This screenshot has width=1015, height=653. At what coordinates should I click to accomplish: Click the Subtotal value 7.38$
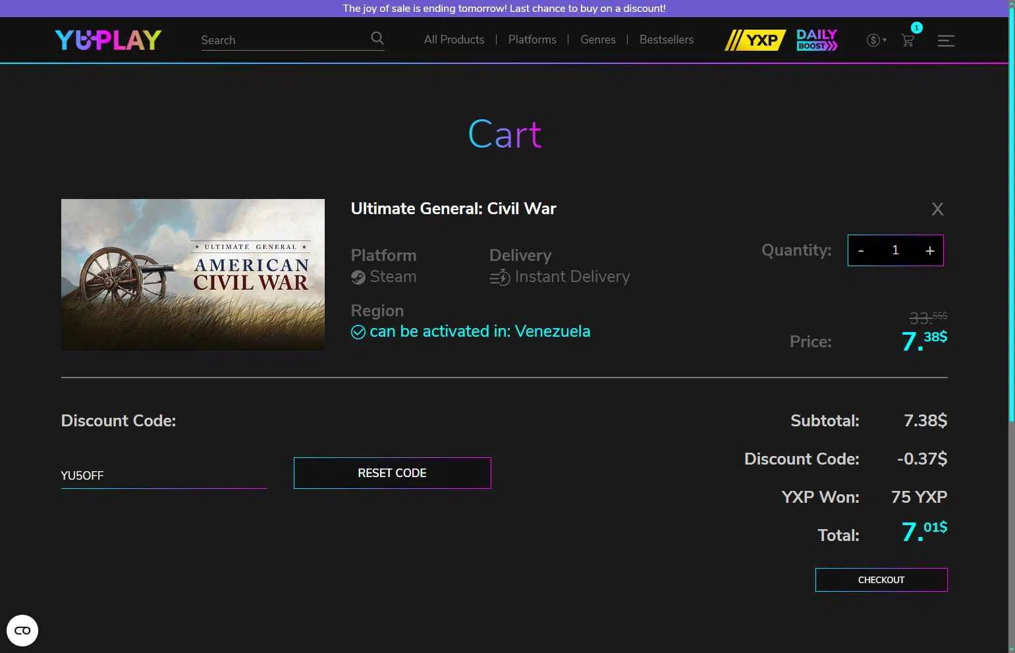click(x=925, y=420)
